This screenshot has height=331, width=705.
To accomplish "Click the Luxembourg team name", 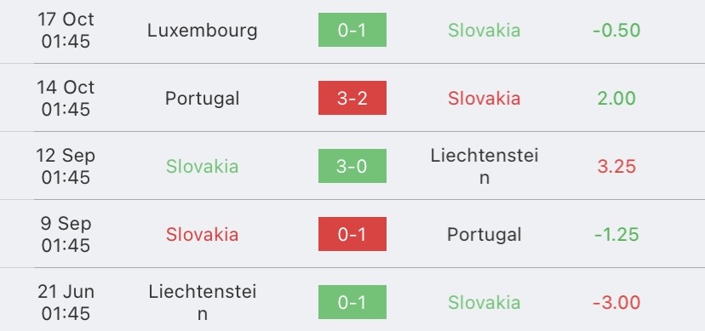I will (203, 31).
